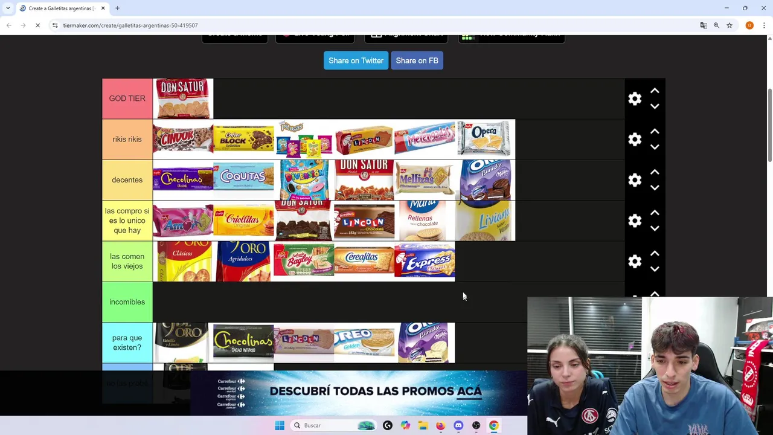The width and height of the screenshot is (773, 435).
Task: Select 'las comen los viejos' label cell
Action: [x=127, y=261]
